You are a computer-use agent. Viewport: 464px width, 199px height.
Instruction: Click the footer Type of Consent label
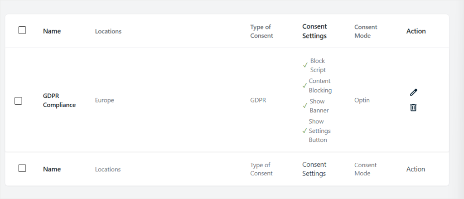[261, 169]
